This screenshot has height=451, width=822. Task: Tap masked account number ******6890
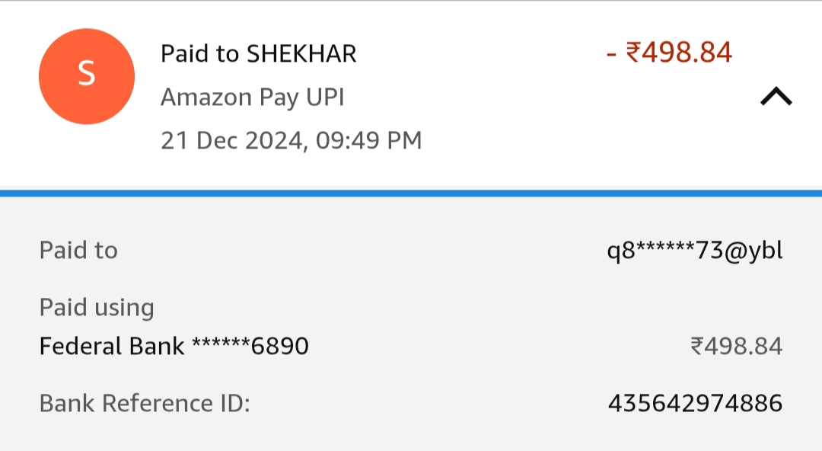(250, 347)
